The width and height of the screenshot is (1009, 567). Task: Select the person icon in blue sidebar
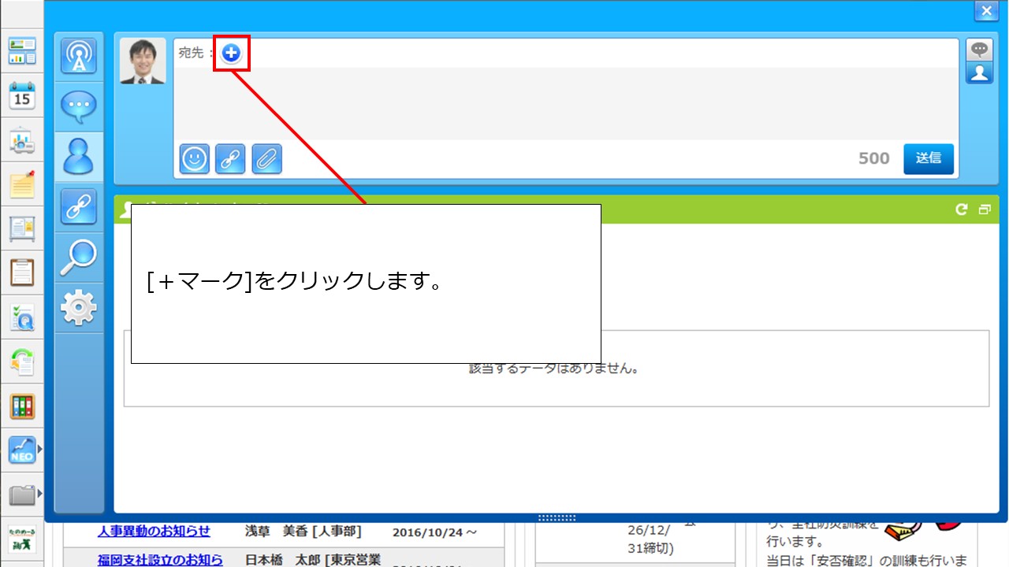point(79,156)
